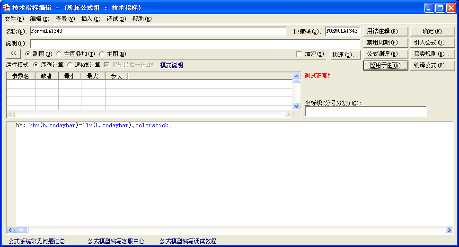Click the 应用于图 button
This screenshot has height=247, width=459.
(385, 66)
